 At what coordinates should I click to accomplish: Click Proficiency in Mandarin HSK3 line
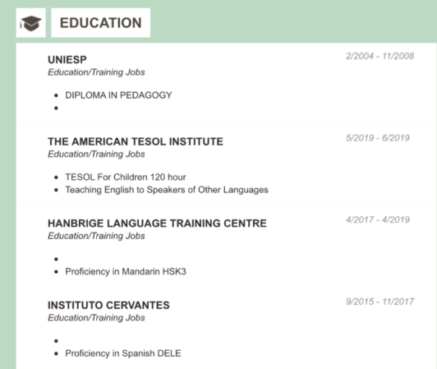tap(126, 272)
